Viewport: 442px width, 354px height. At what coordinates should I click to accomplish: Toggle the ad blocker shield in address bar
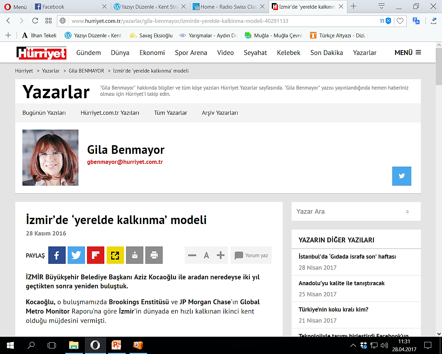click(x=388, y=21)
